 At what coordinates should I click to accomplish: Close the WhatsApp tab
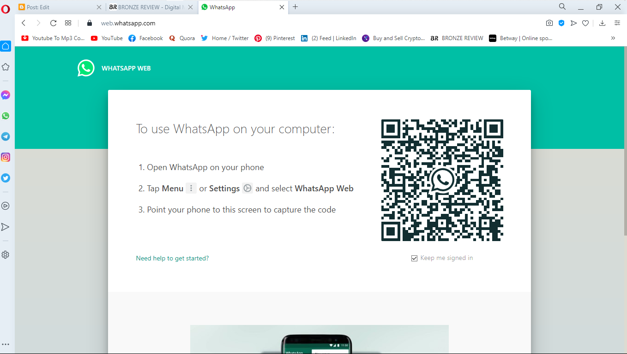[x=283, y=7]
